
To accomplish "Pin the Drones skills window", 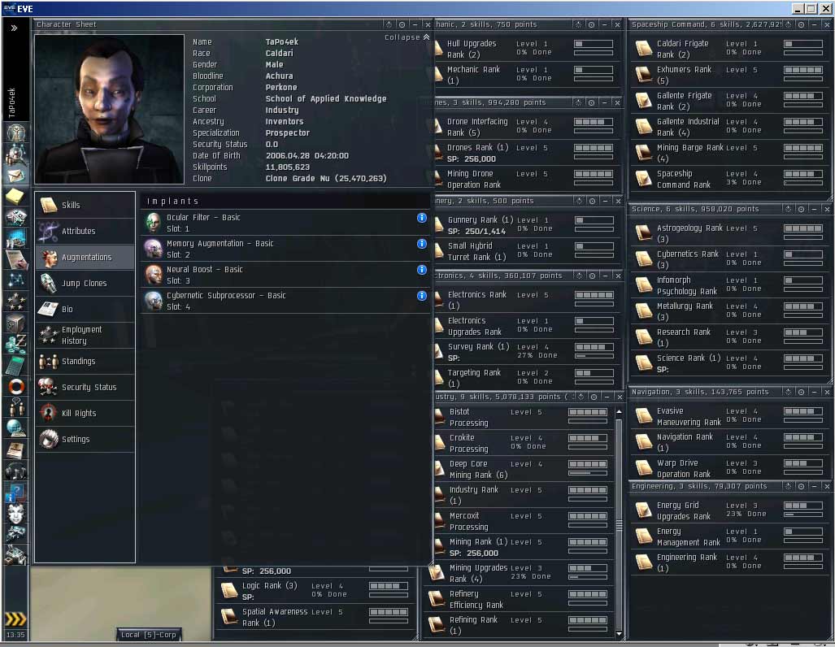I will pyautogui.click(x=591, y=102).
